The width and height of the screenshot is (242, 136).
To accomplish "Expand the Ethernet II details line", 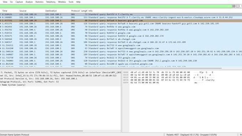I will pyautogui.click(x=60, y=76).
